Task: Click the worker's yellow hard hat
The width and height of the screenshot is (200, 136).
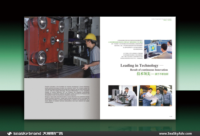Action: (x=90, y=37)
